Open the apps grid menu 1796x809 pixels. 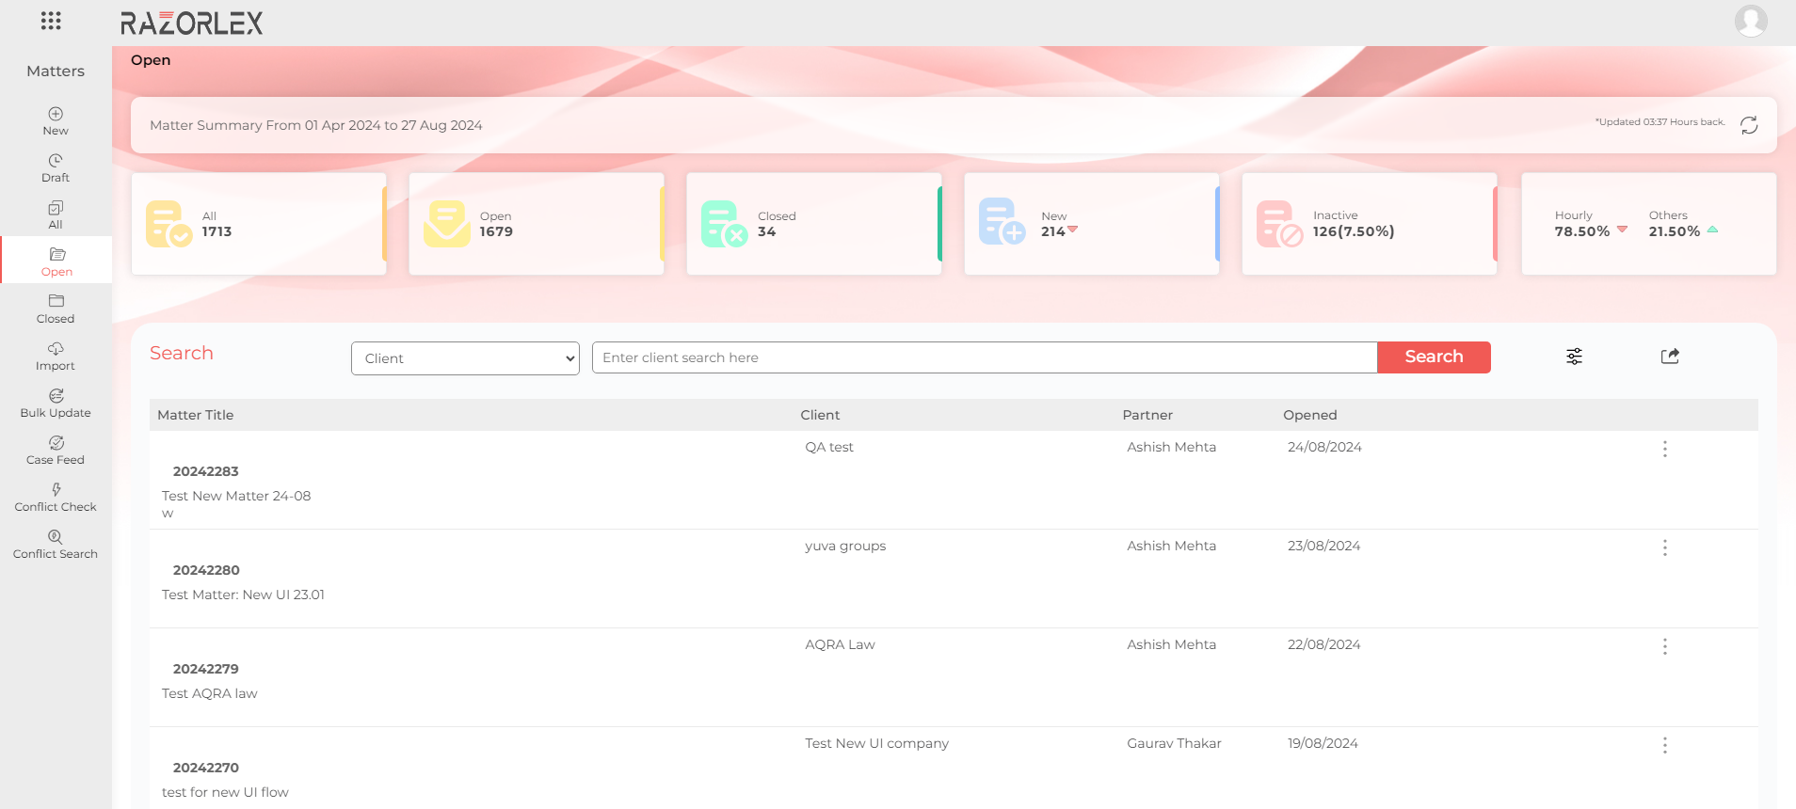[x=51, y=21]
